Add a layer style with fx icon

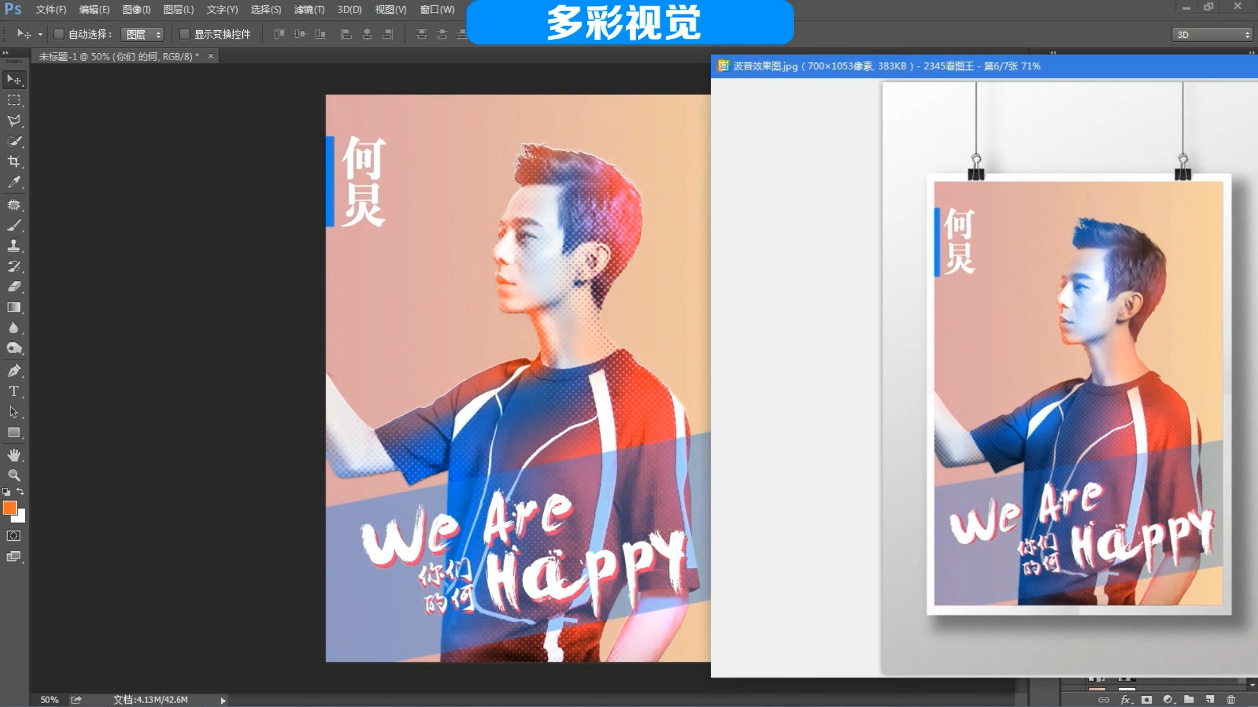coord(1126,700)
